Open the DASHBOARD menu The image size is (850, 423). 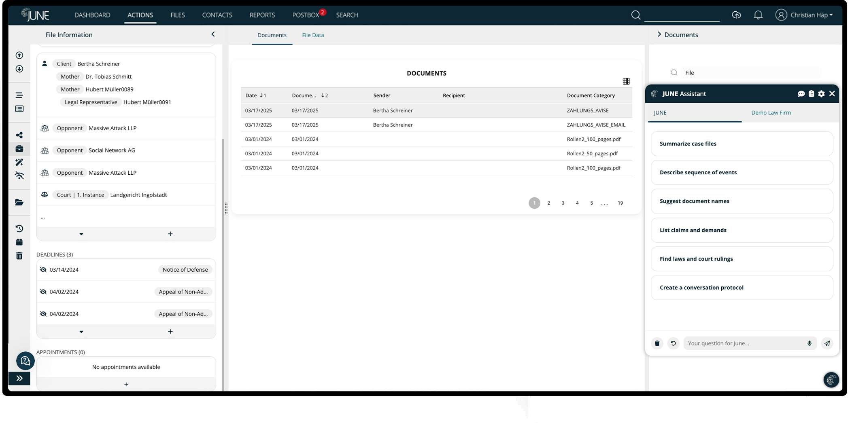[x=92, y=15]
